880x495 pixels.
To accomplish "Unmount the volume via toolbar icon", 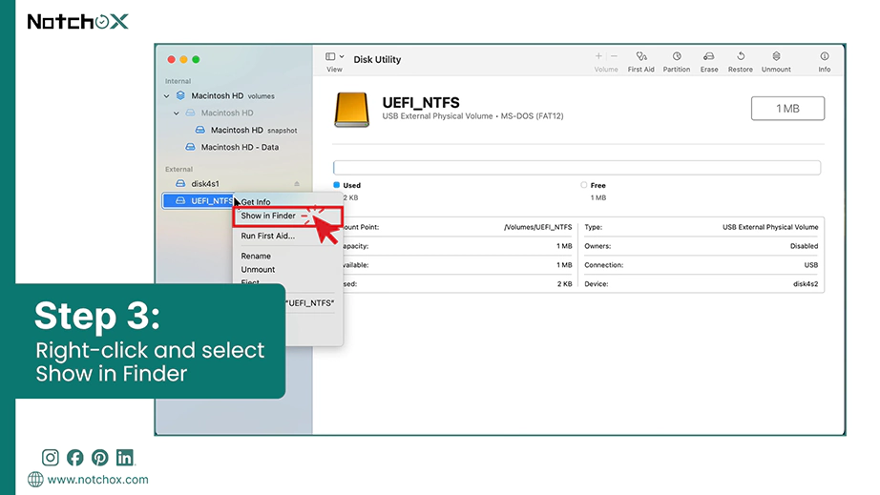I will (x=776, y=56).
